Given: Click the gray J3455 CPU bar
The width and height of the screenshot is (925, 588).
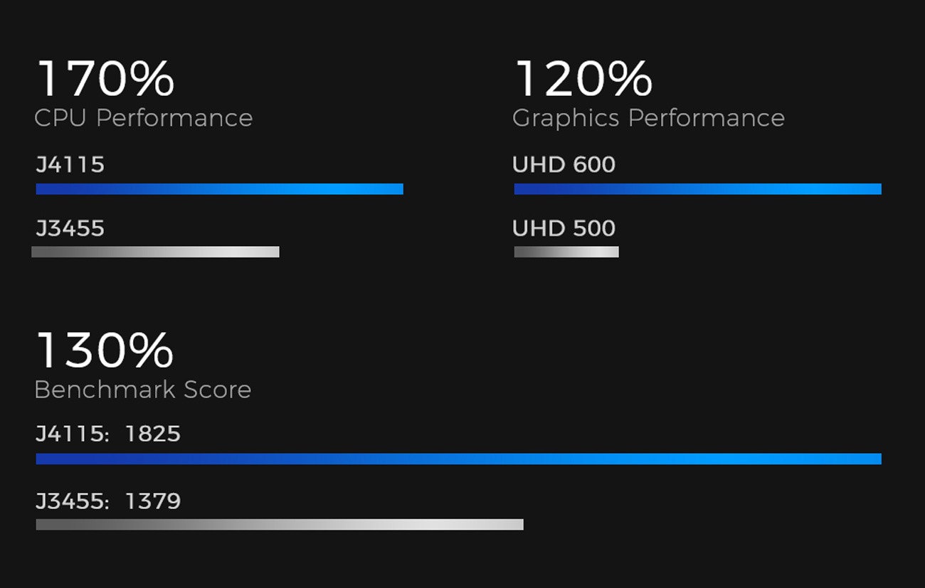Looking at the screenshot, I should click(x=155, y=252).
